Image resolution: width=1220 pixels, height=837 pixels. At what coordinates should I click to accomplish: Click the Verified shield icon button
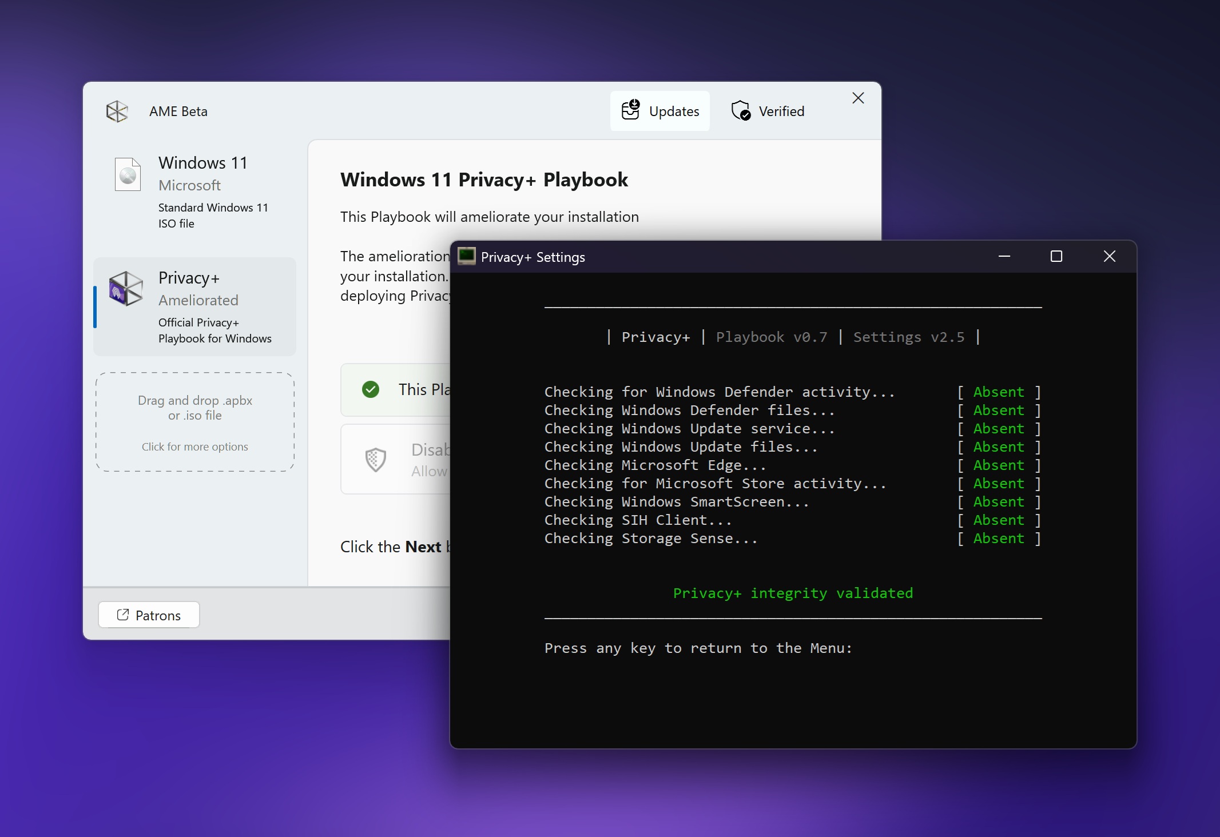767,111
